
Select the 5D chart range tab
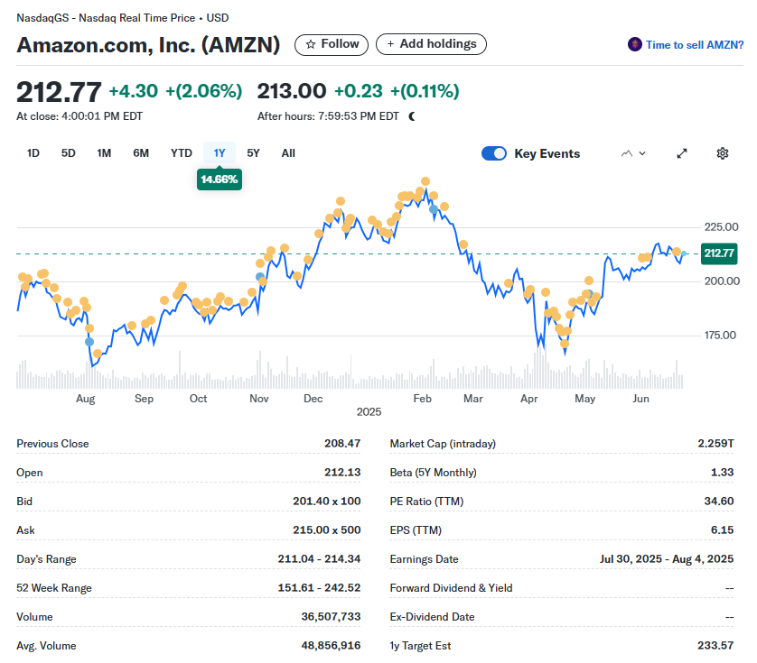point(68,152)
